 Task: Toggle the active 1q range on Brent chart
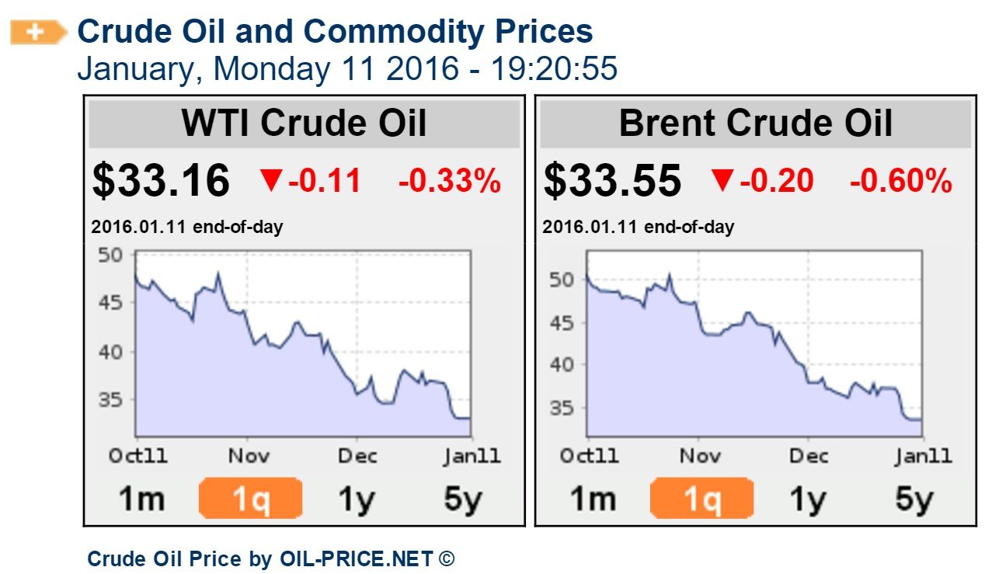coord(702,498)
